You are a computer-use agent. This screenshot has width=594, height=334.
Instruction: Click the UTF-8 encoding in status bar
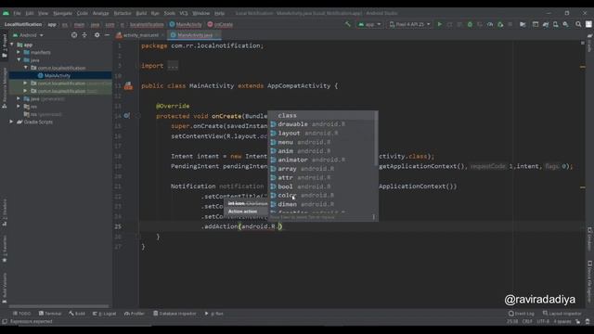(x=543, y=322)
